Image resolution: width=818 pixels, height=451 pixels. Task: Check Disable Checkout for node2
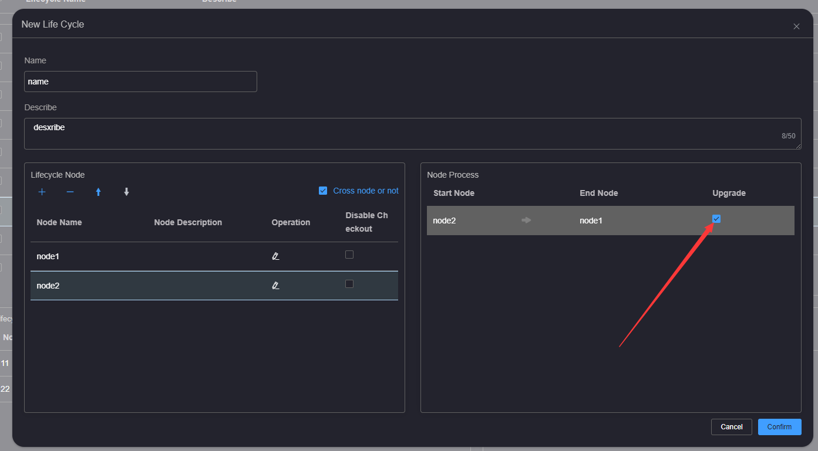coord(349,284)
